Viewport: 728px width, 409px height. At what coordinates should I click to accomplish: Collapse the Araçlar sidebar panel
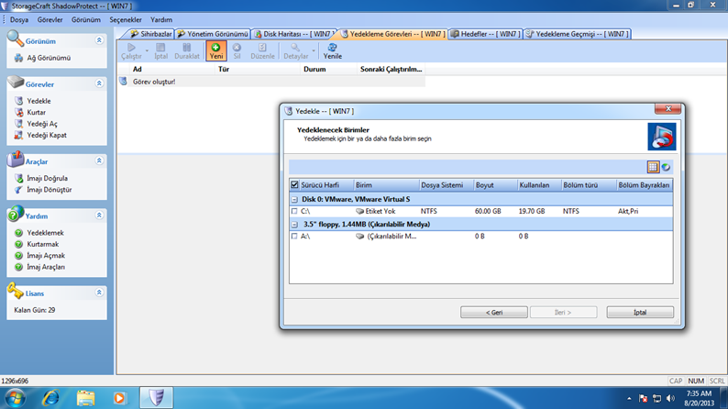click(x=99, y=160)
